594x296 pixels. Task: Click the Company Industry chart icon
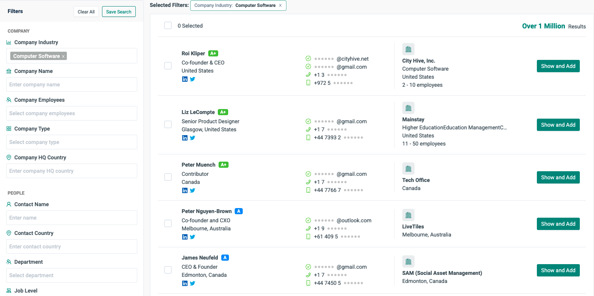(9, 42)
